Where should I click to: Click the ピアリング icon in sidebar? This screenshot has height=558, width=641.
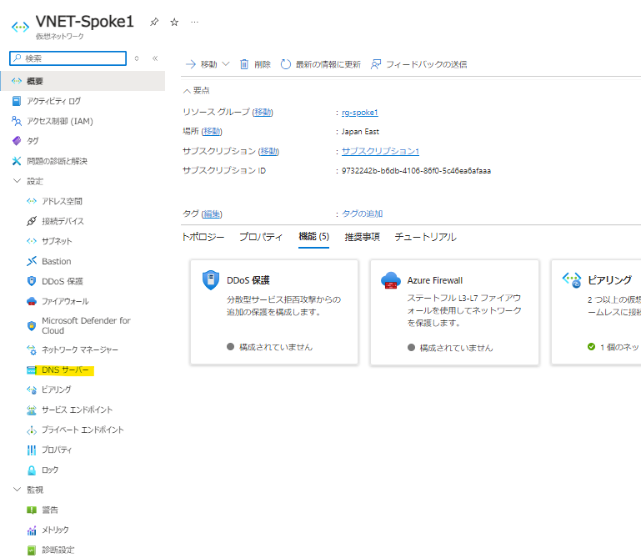click(32, 390)
